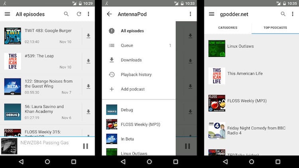This screenshot has height=168, width=299.
Task: Open episode title TWiT 483: Google Burger
Action: tap(48, 31)
